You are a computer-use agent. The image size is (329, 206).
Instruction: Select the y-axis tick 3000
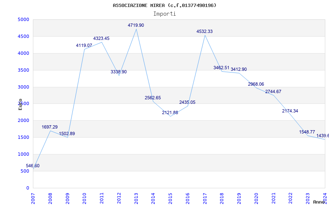(24, 87)
